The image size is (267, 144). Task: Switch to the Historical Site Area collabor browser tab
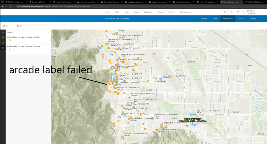64,2
